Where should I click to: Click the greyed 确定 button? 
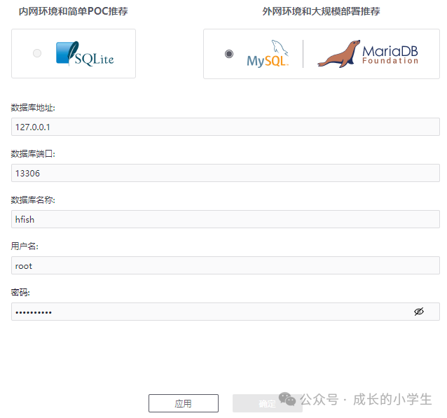coord(268,403)
